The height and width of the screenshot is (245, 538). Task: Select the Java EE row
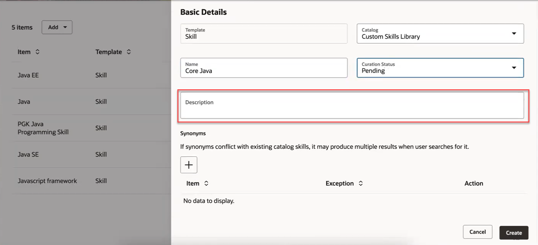point(91,75)
